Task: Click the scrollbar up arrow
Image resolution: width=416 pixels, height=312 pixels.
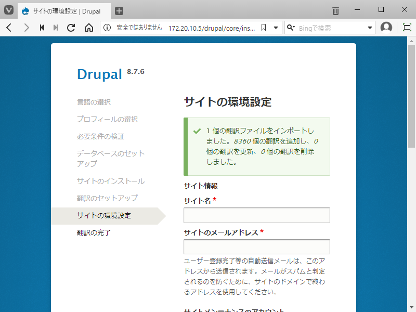Action: click(411, 41)
